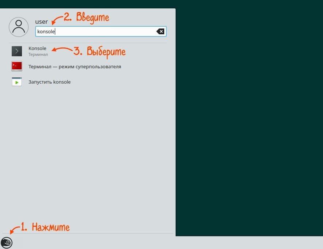323x249 pixels.
Task: Click the Терминал subtitle under Konsole
Action: (x=38, y=54)
